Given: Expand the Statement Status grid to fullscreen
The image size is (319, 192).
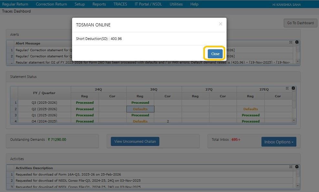Looking at the screenshot, I should click(287, 88).
